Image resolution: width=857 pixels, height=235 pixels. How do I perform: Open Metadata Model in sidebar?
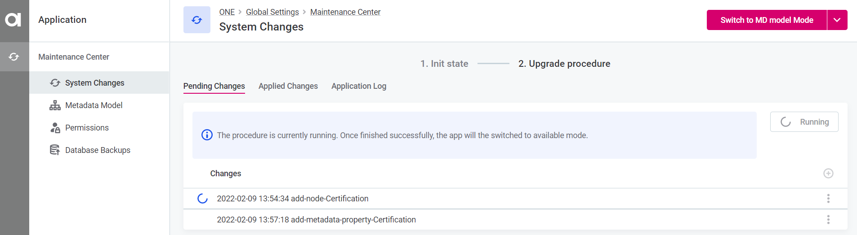(94, 105)
